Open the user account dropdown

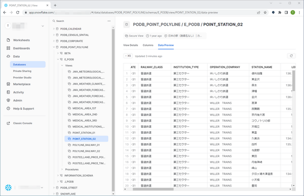pyautogui.click(x=43, y=26)
